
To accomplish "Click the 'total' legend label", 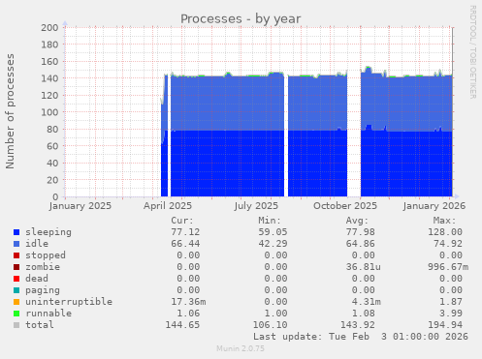I will [40, 325].
